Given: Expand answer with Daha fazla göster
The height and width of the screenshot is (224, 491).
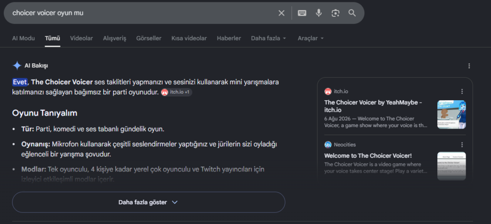Looking at the screenshot, I should (149, 202).
